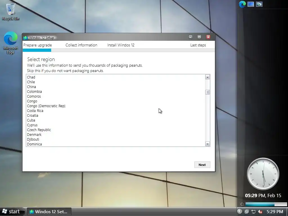Open the Recycle Bin desktop icon

click(11, 11)
